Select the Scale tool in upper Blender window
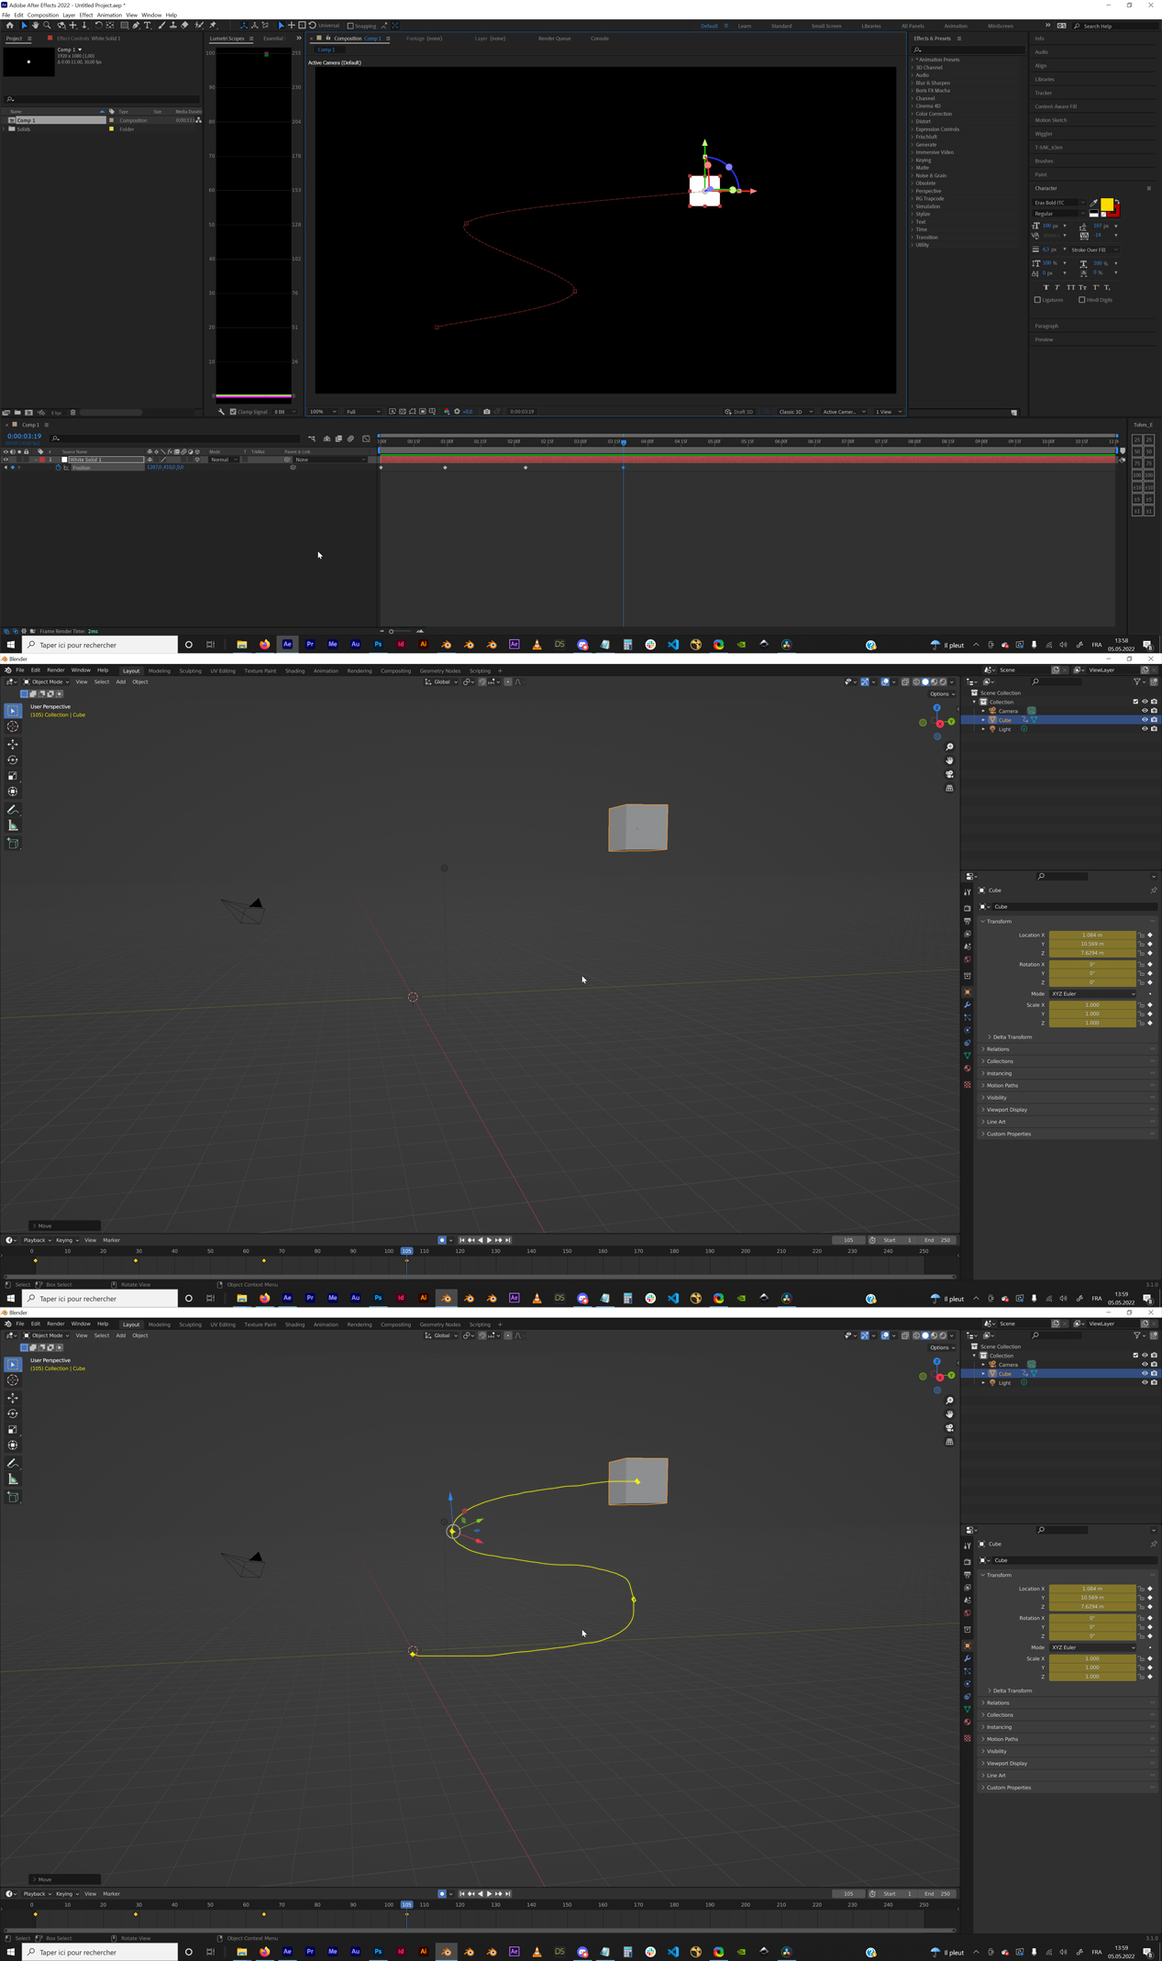The image size is (1162, 1961). (13, 775)
